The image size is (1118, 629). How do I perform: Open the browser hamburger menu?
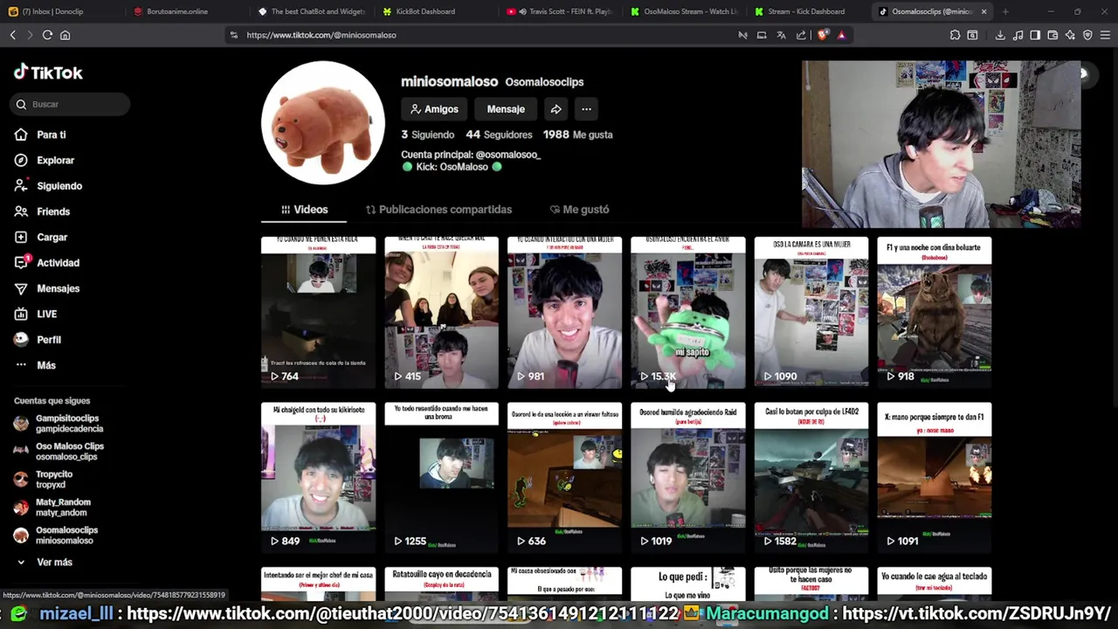[1105, 35]
